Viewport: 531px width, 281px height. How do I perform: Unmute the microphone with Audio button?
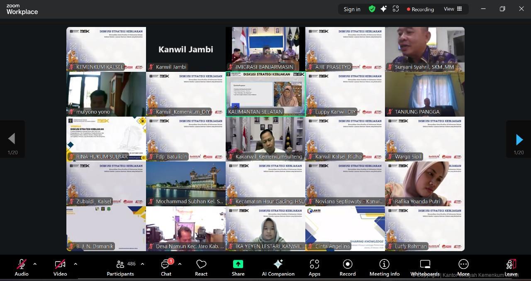[22, 268]
